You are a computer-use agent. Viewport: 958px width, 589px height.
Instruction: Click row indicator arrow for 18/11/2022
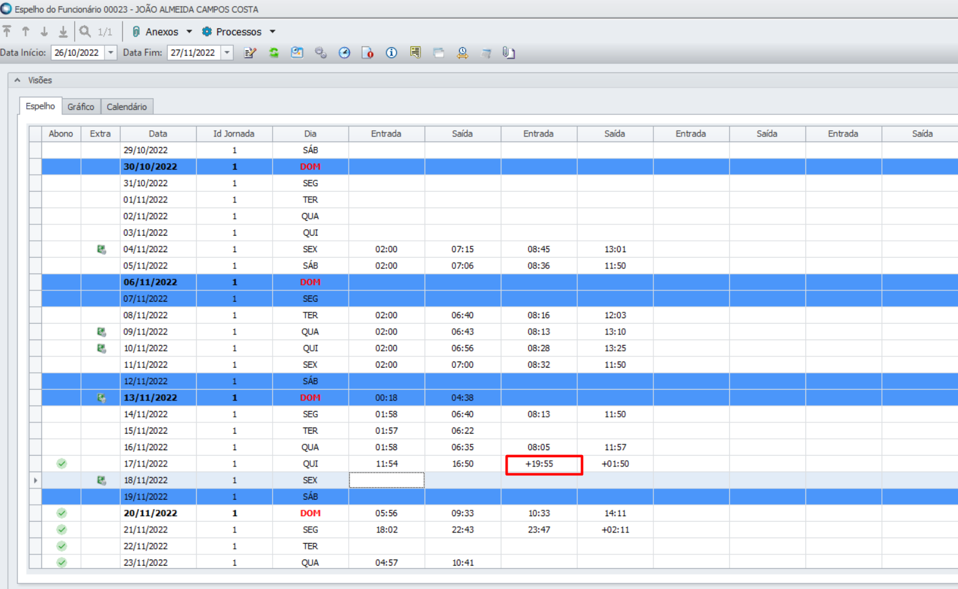pos(35,480)
